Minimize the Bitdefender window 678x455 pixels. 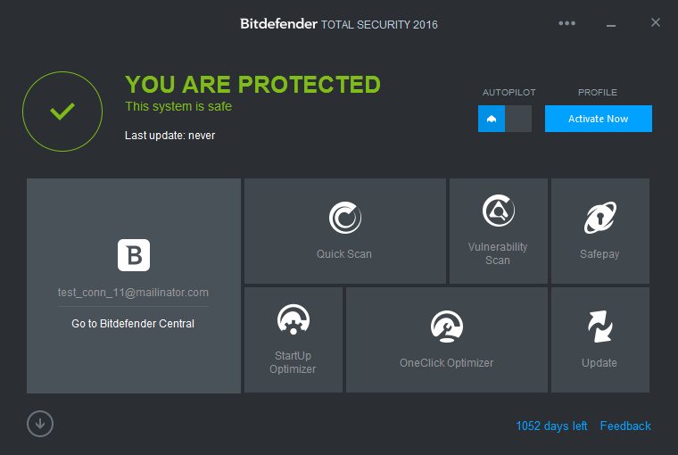[610, 25]
